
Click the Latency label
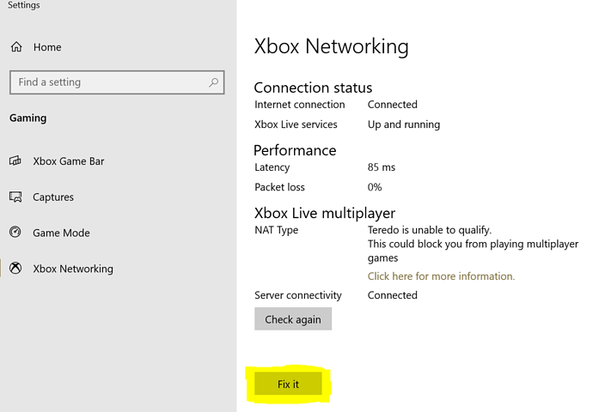(272, 167)
